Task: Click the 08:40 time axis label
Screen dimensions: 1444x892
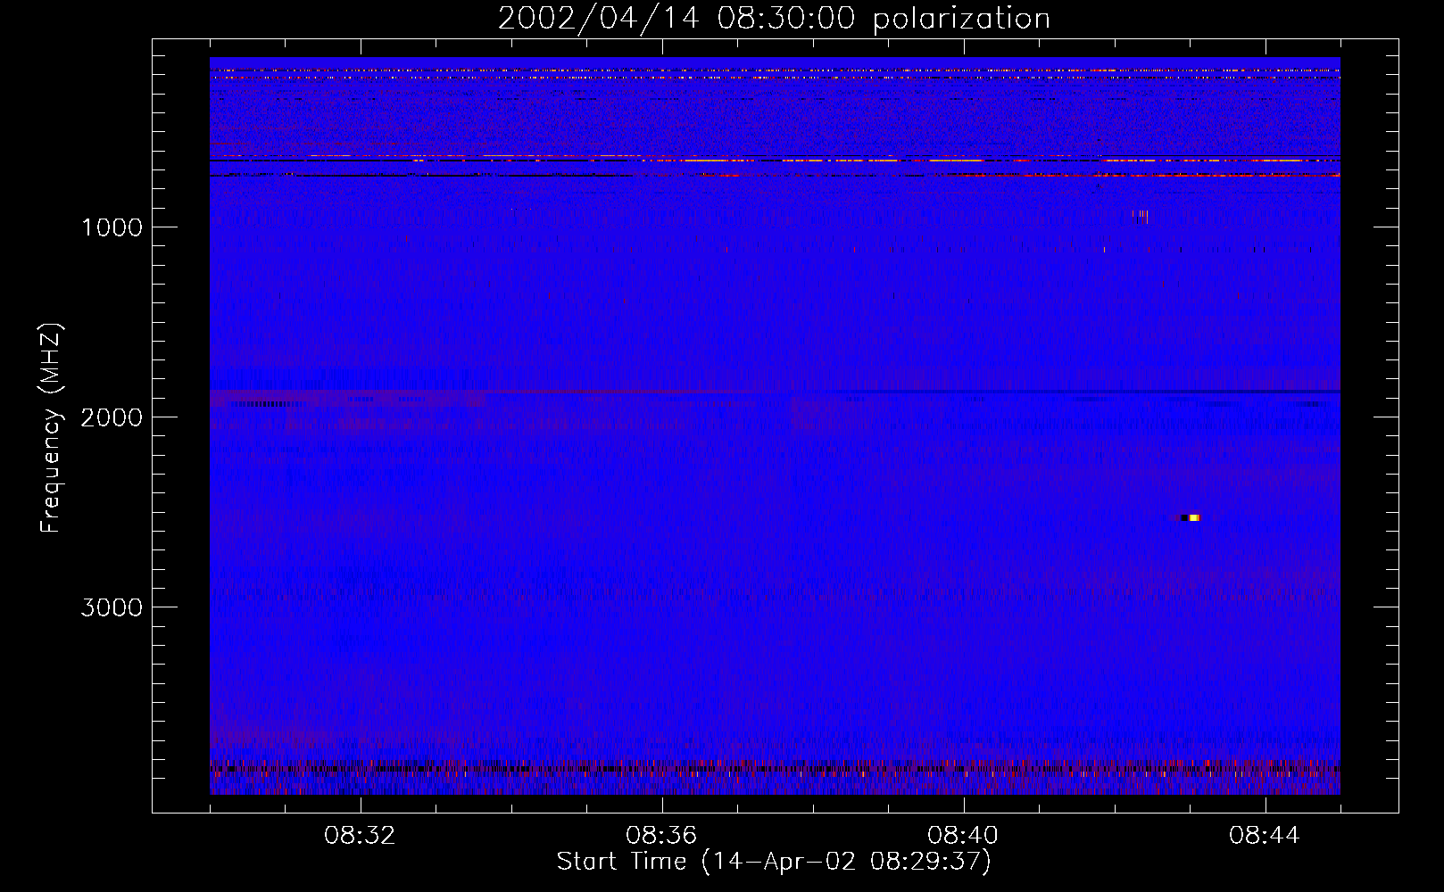Action: tap(963, 836)
